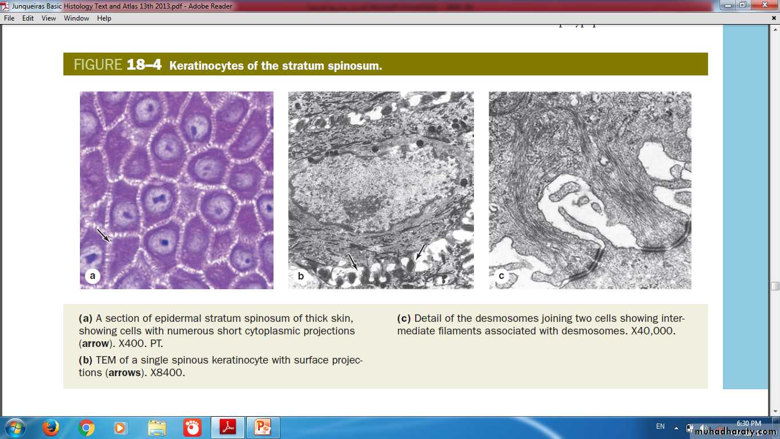Image resolution: width=780 pixels, height=439 pixels.
Task: Open the File menu
Action: click(9, 18)
